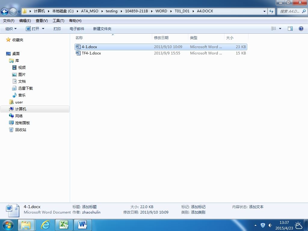The image size is (308, 231).
Task: Open the Windows Start button
Action: [8, 225]
